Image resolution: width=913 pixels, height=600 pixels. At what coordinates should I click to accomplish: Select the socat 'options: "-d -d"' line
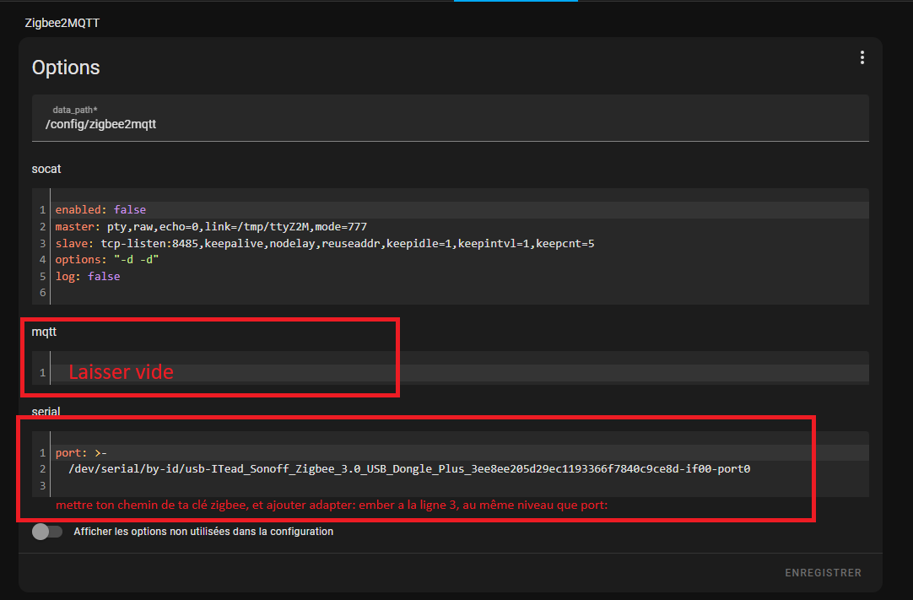107,260
